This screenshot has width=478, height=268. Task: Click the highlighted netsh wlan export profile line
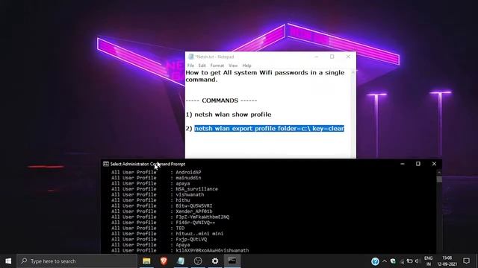[269, 129]
